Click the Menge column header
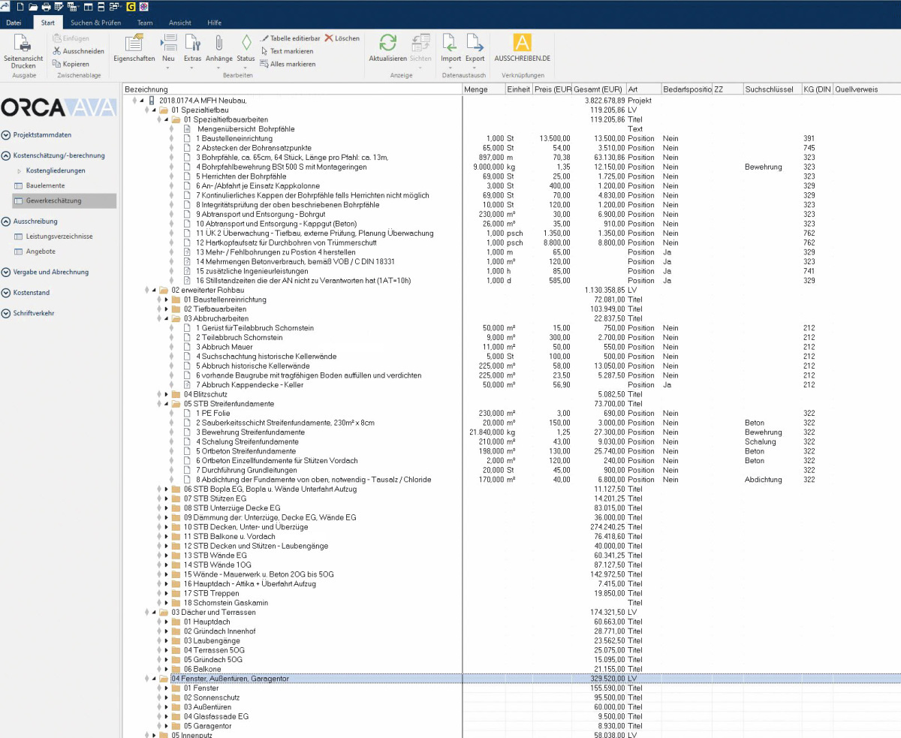Viewport: 901px width, 738px height. coord(484,89)
